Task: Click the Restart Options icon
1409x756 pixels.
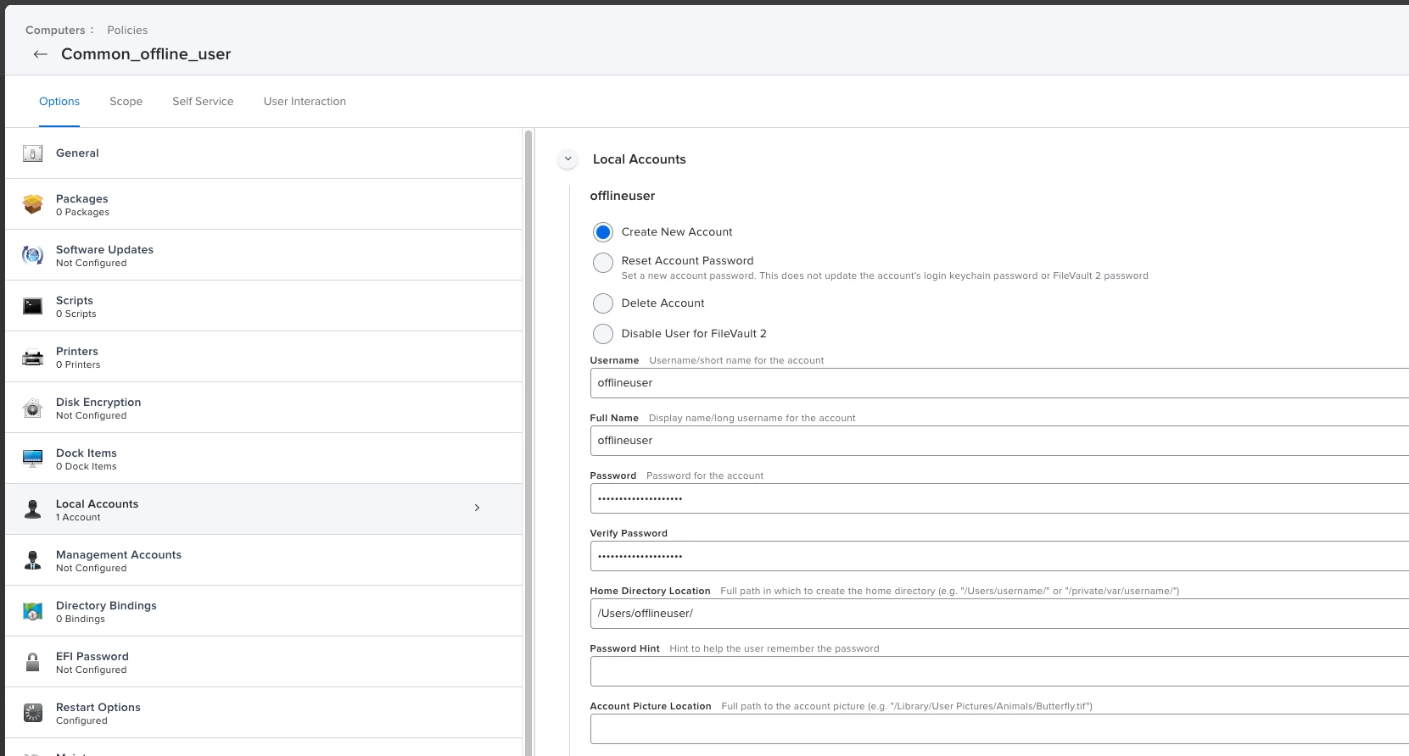Action: pyautogui.click(x=32, y=713)
